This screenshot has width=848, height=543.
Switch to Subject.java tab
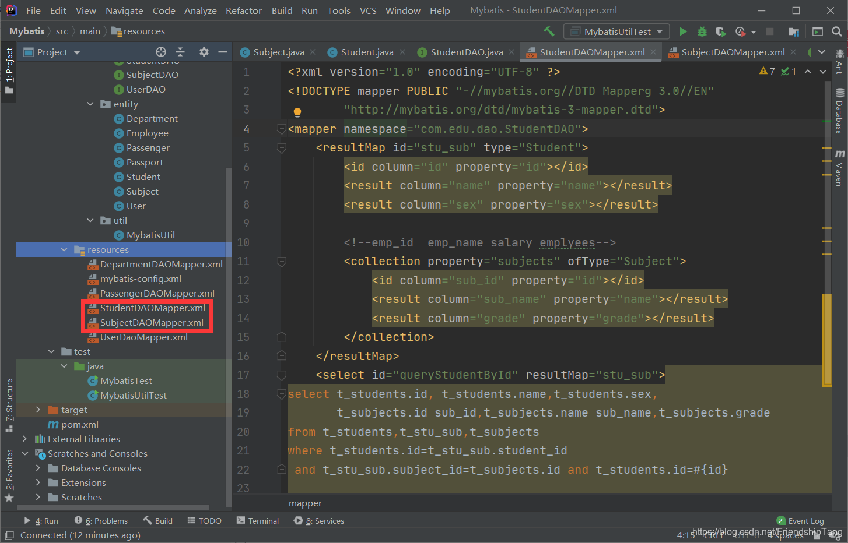pyautogui.click(x=278, y=52)
